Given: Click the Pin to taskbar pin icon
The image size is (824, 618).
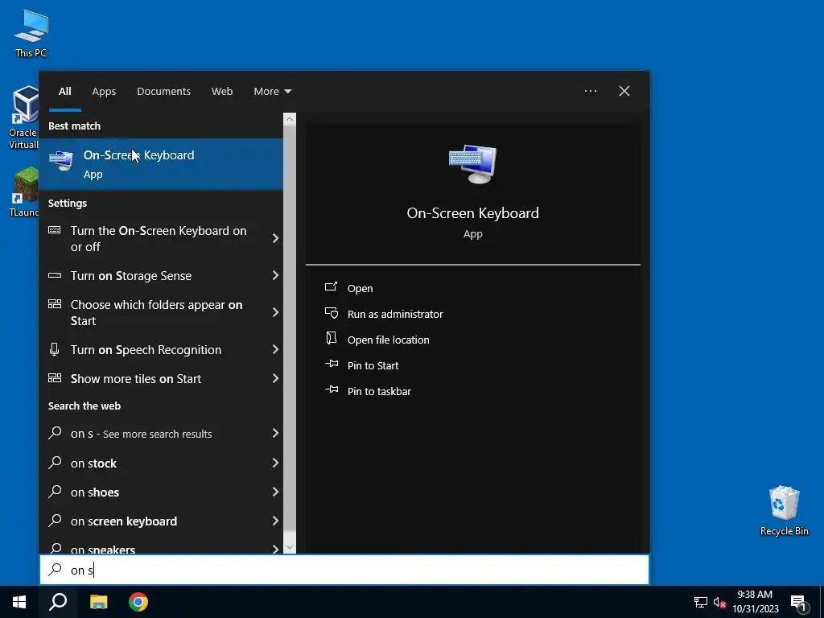Looking at the screenshot, I should point(331,390).
